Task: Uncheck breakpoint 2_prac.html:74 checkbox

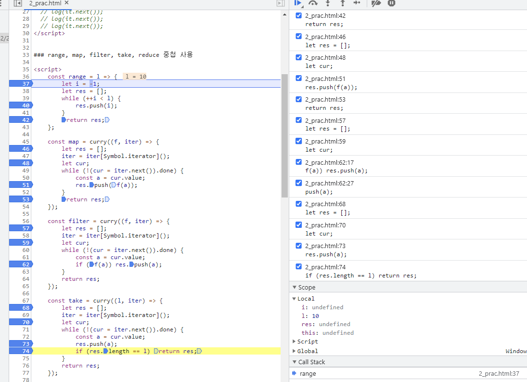Action: [x=298, y=267]
